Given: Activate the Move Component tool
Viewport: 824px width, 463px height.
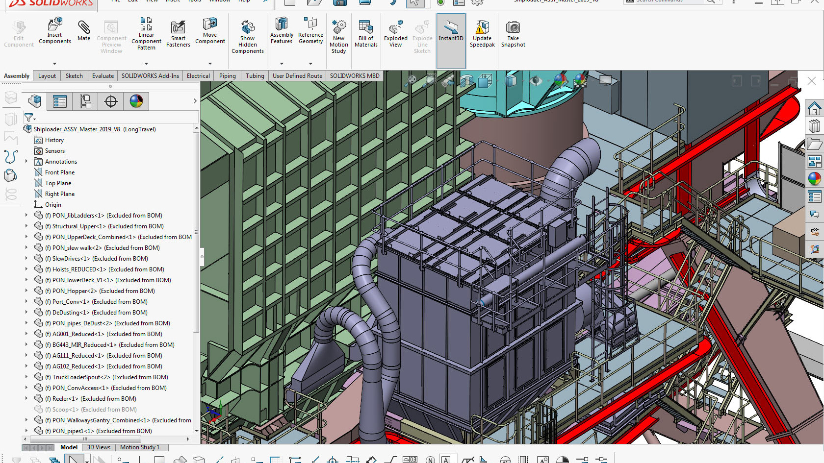Looking at the screenshot, I should tap(210, 31).
